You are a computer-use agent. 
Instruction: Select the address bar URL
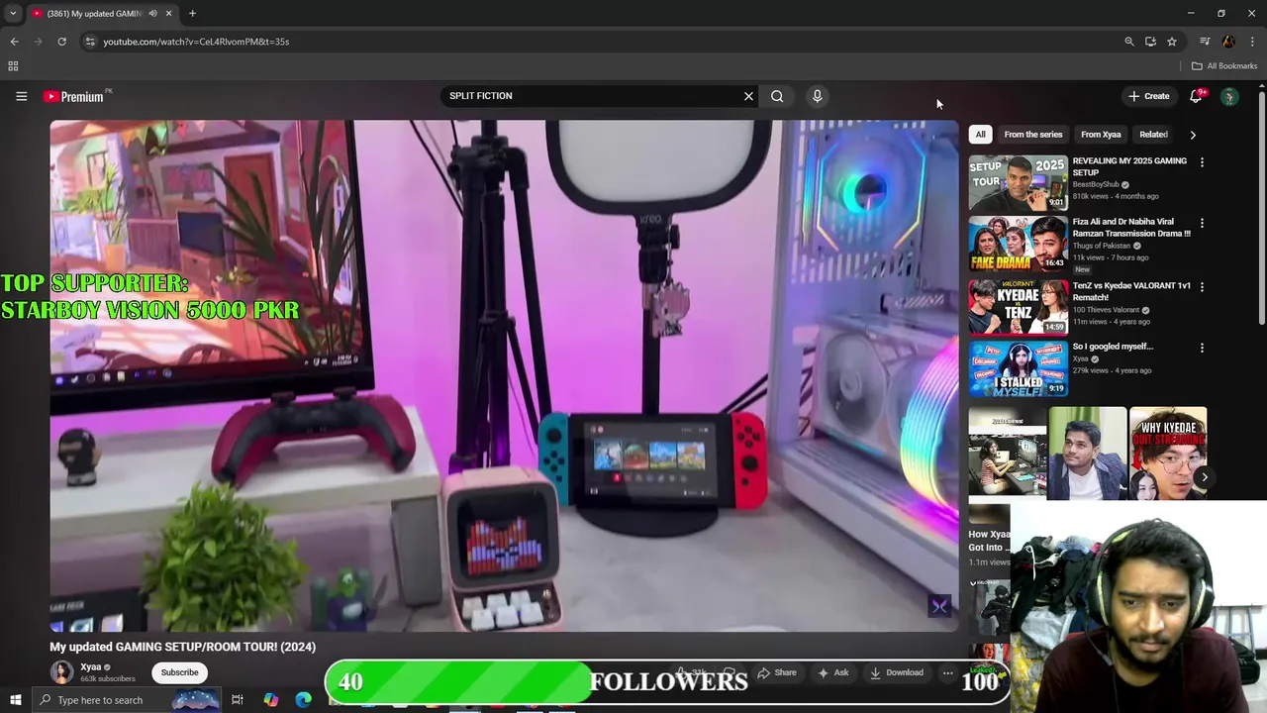[196, 42]
